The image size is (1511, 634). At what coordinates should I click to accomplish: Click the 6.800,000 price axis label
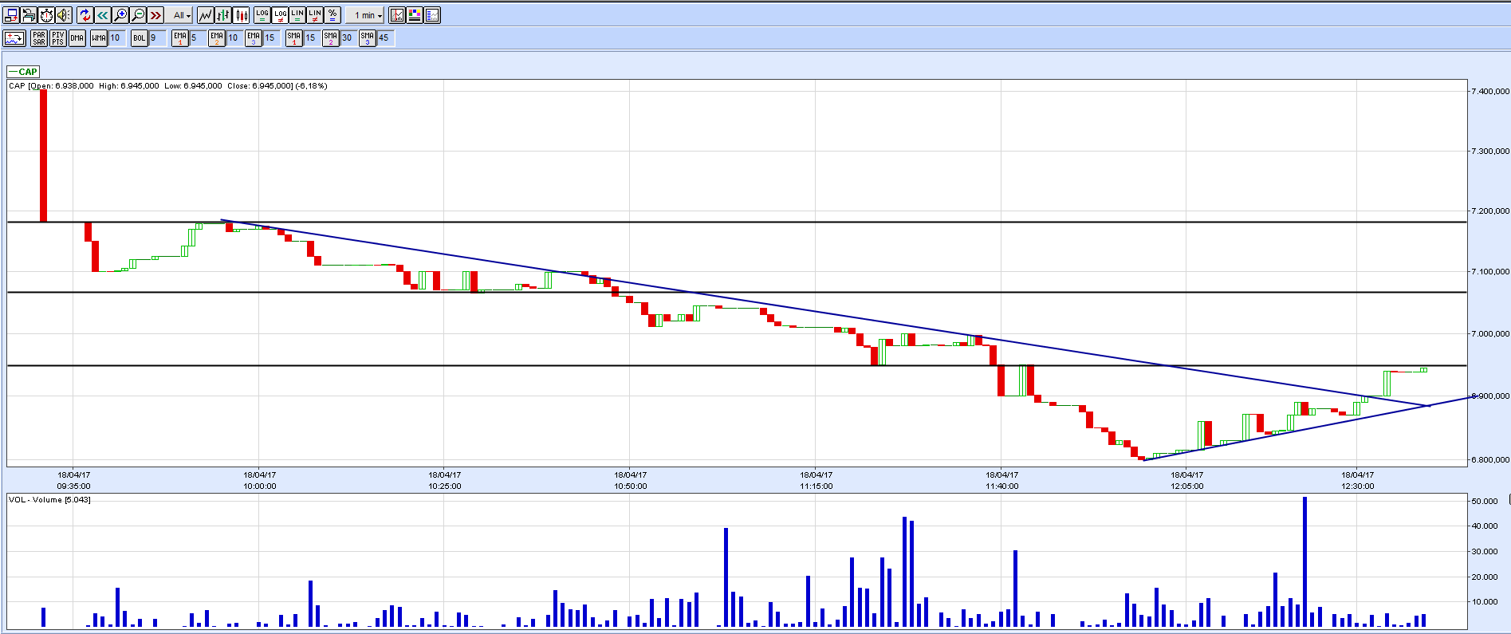coord(1490,459)
